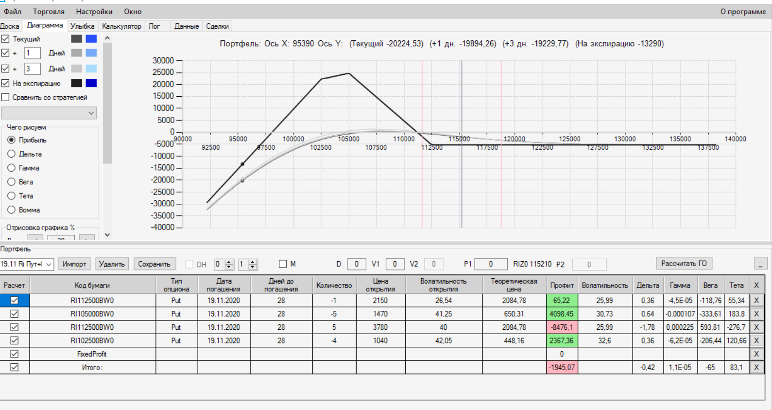Uncheck the RI105000BW0 row Расчет checkbox
This screenshot has height=410, width=772.
click(x=15, y=314)
